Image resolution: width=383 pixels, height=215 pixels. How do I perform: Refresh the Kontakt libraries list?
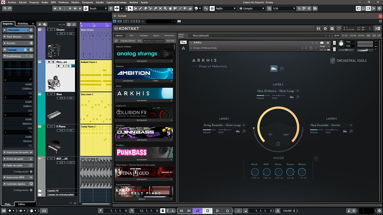pyautogui.click(x=116, y=41)
